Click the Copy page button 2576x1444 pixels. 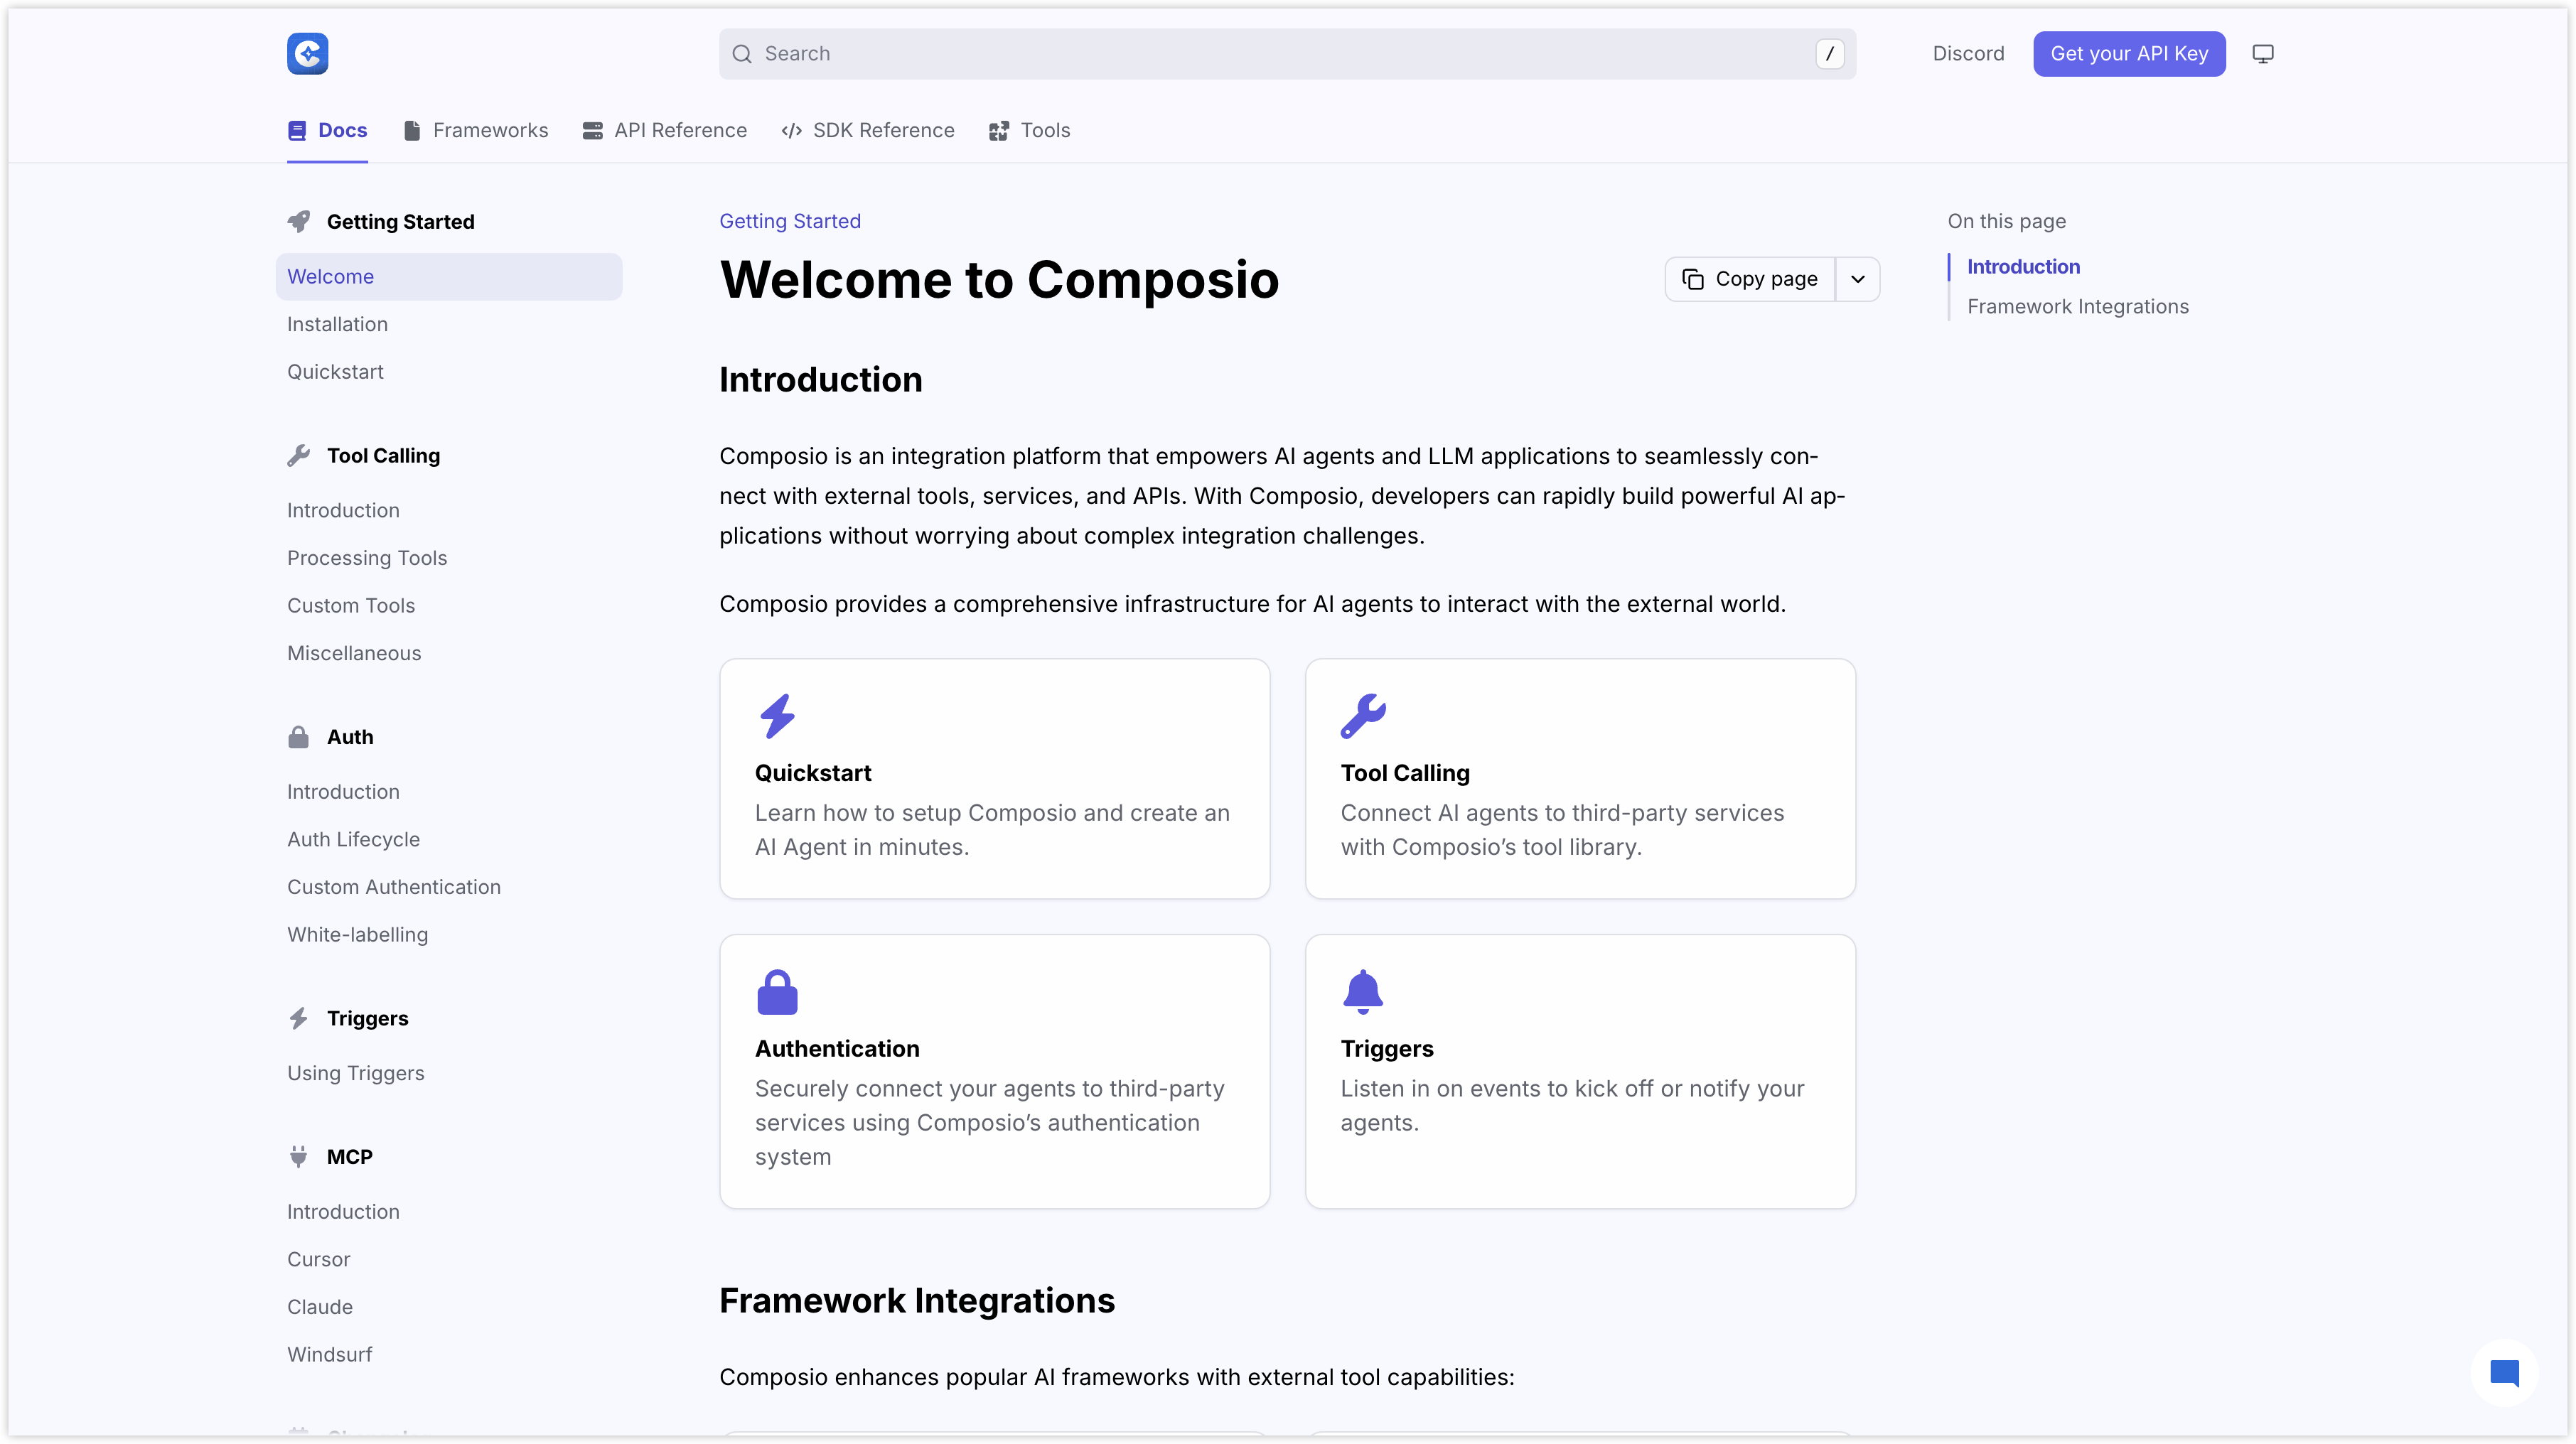pos(1750,280)
